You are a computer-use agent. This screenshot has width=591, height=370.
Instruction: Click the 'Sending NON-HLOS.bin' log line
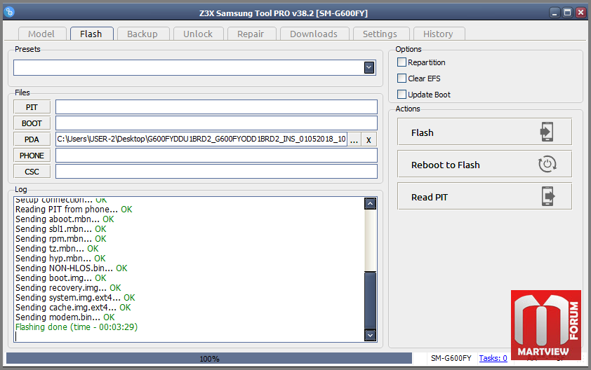(71, 268)
